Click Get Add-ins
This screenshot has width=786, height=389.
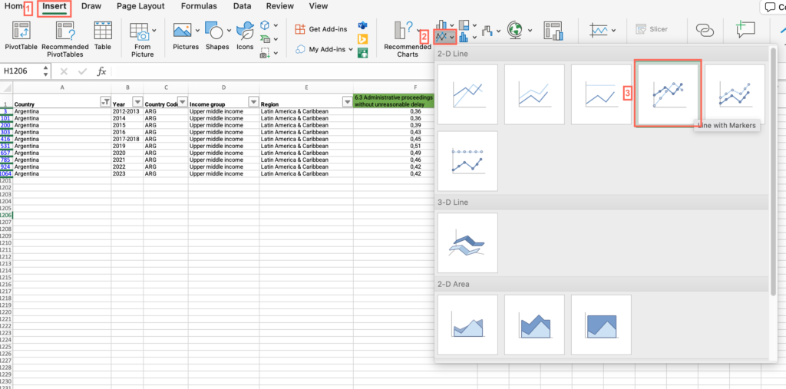322,29
